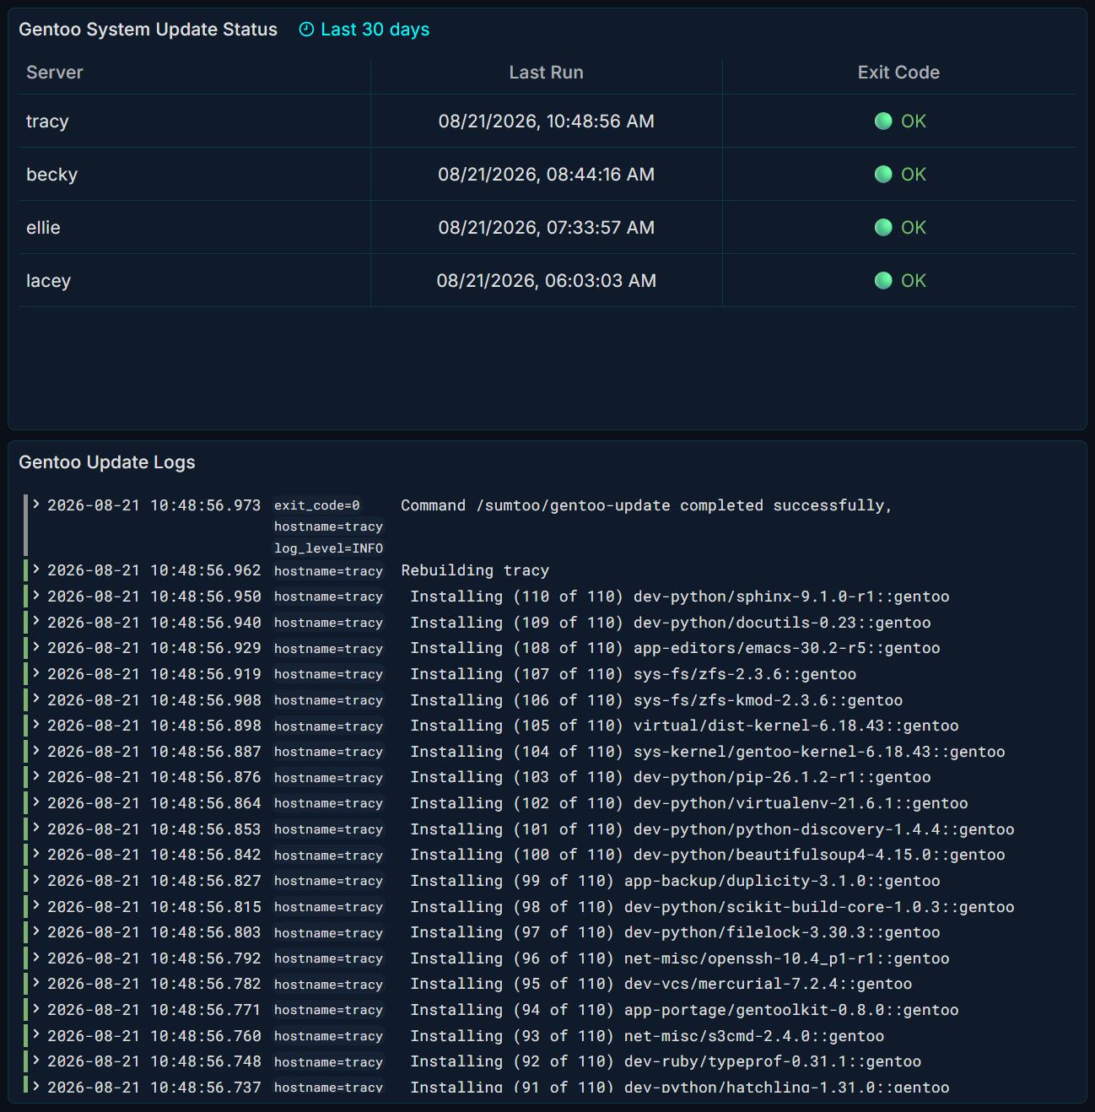Expand the sphinx-9.1.0-r1 install log line
Viewport: 1095px width, 1112px height.
36,596
